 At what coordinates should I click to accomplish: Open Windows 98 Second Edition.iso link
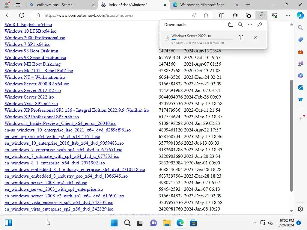click(x=35, y=57)
